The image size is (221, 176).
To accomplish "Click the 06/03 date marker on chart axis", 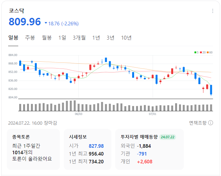I will click(78, 114).
